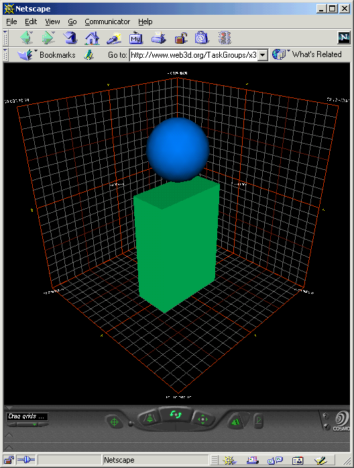Toggle the online/offline connection plug icon

[26, 460]
